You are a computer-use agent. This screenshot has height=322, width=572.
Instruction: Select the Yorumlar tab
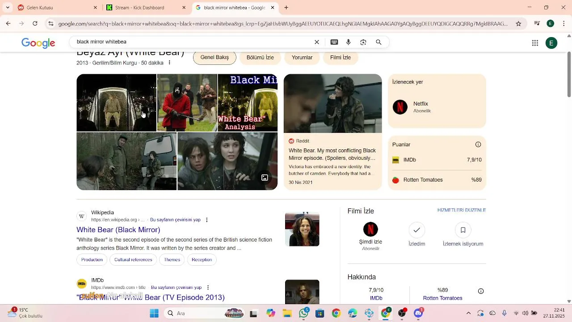tap(302, 58)
